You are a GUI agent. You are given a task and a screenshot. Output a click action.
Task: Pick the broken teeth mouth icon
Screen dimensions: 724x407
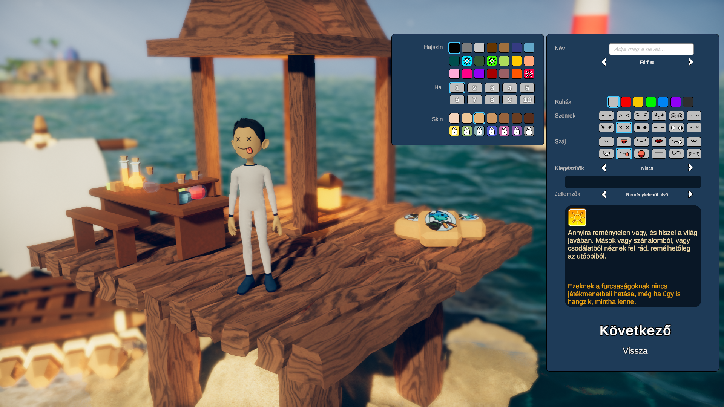coord(676,142)
